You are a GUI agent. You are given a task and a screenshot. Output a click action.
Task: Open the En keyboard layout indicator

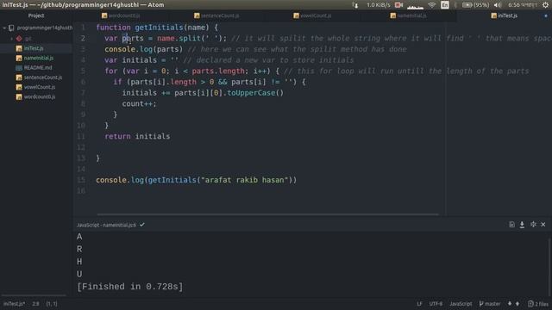(445, 5)
